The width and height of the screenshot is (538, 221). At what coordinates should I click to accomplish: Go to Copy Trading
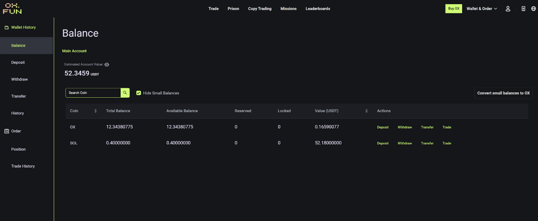pos(260,9)
